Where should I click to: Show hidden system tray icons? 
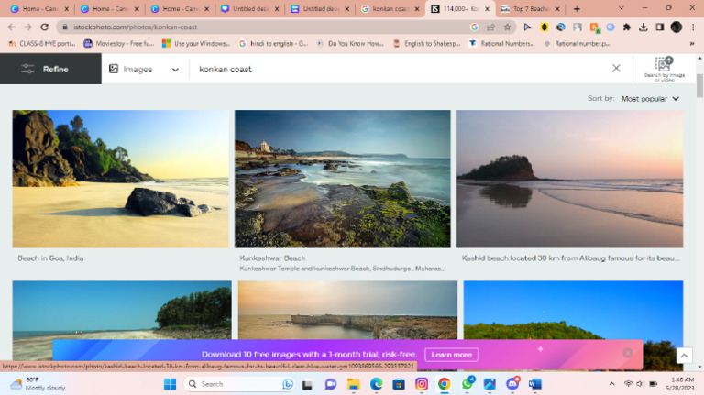coord(611,384)
